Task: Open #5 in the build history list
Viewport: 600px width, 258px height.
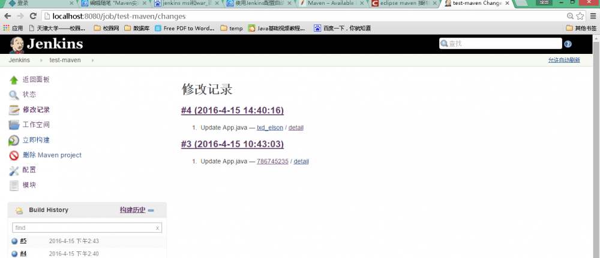Action: (23, 241)
